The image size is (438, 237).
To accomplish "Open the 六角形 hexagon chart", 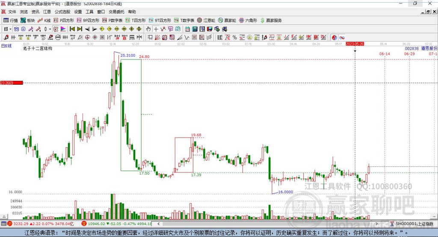I will coord(248,21).
